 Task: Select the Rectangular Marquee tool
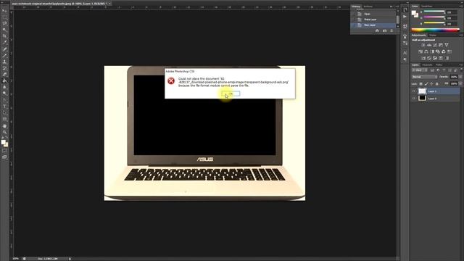[4, 17]
